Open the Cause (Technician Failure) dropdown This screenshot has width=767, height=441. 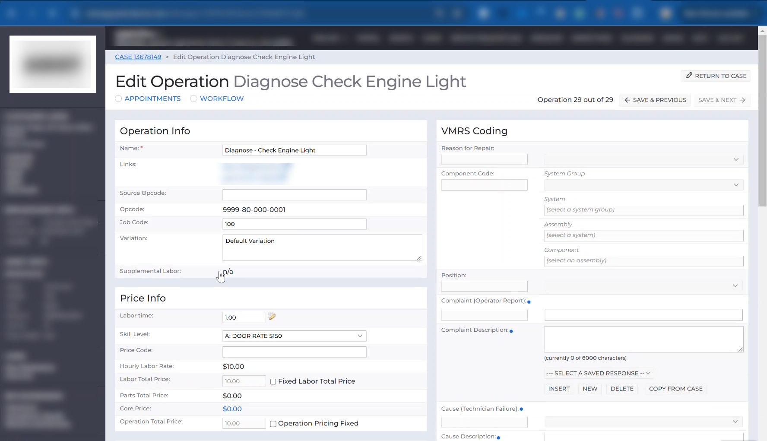click(x=643, y=422)
